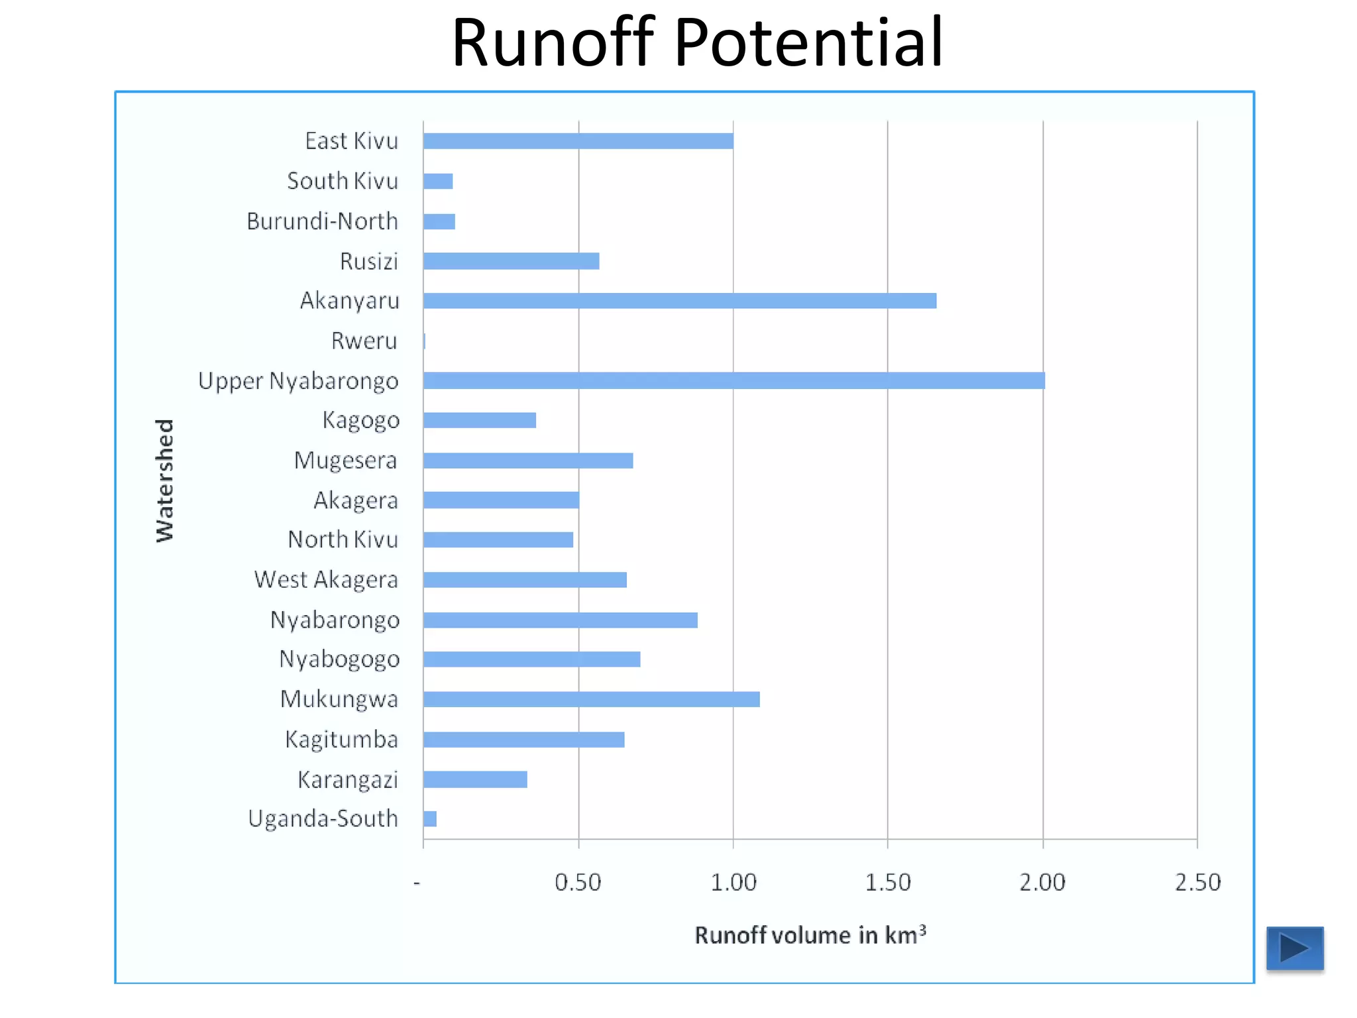Click the Mugesera bar
This screenshot has width=1357, height=1018.
coord(528,461)
